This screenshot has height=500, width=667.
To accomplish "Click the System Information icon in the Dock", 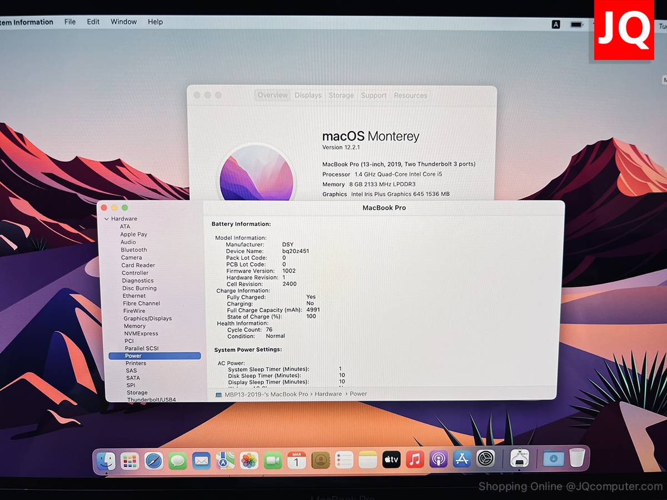I will tap(520, 458).
